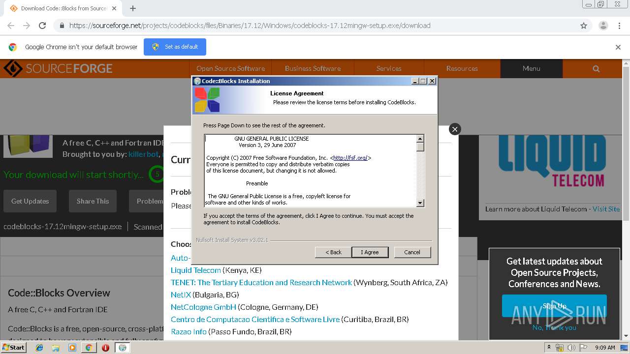Open the SourceForge Menu item
The image size is (630, 354).
[x=532, y=68]
